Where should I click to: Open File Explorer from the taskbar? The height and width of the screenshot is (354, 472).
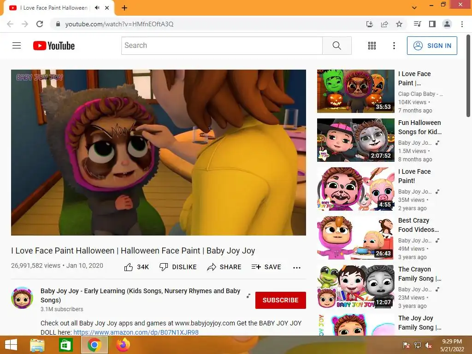point(37,345)
